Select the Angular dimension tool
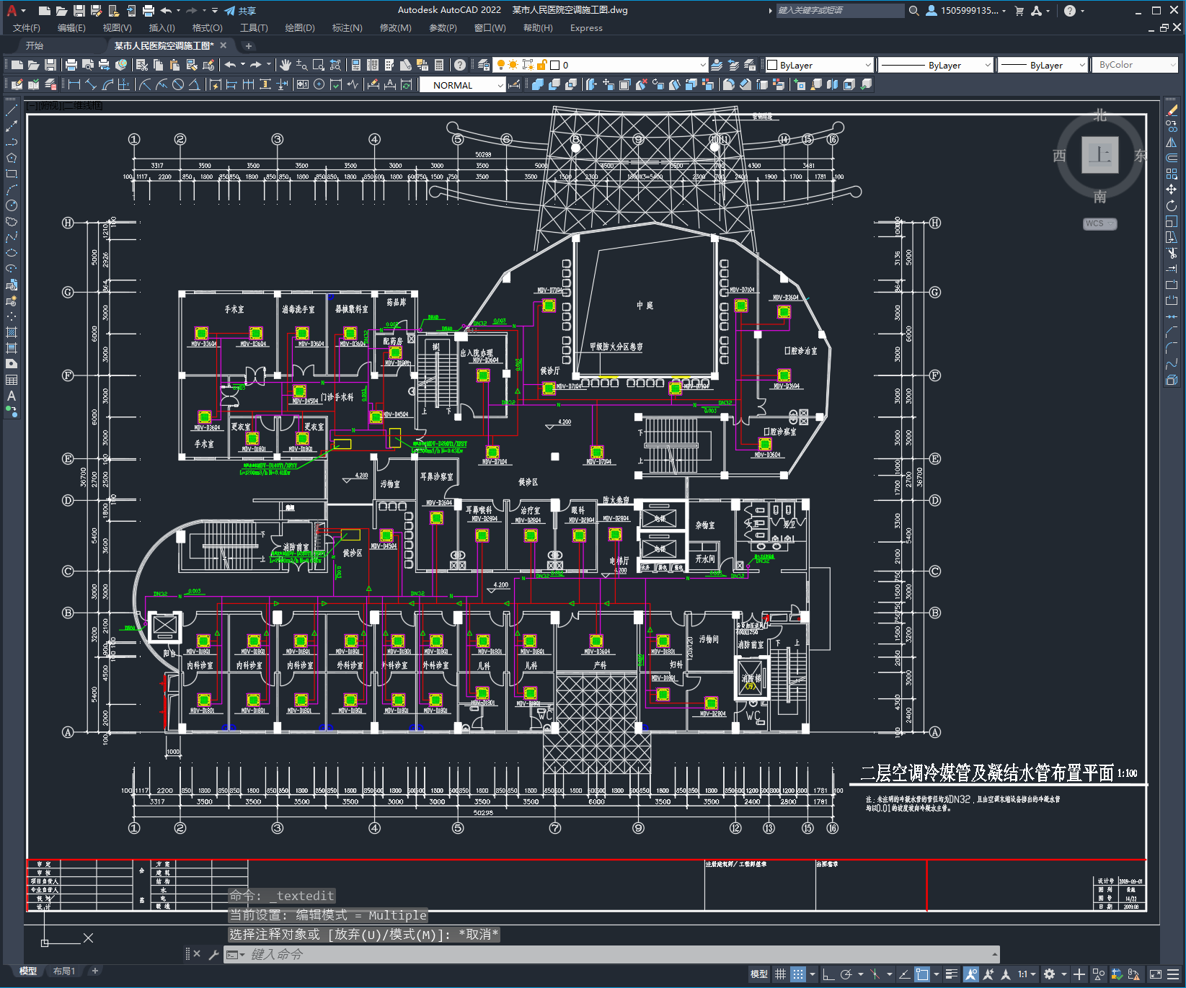This screenshot has width=1186, height=988. pyautogui.click(x=195, y=84)
